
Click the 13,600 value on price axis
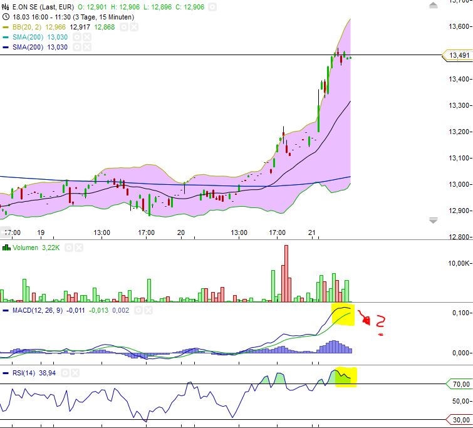[x=459, y=26]
